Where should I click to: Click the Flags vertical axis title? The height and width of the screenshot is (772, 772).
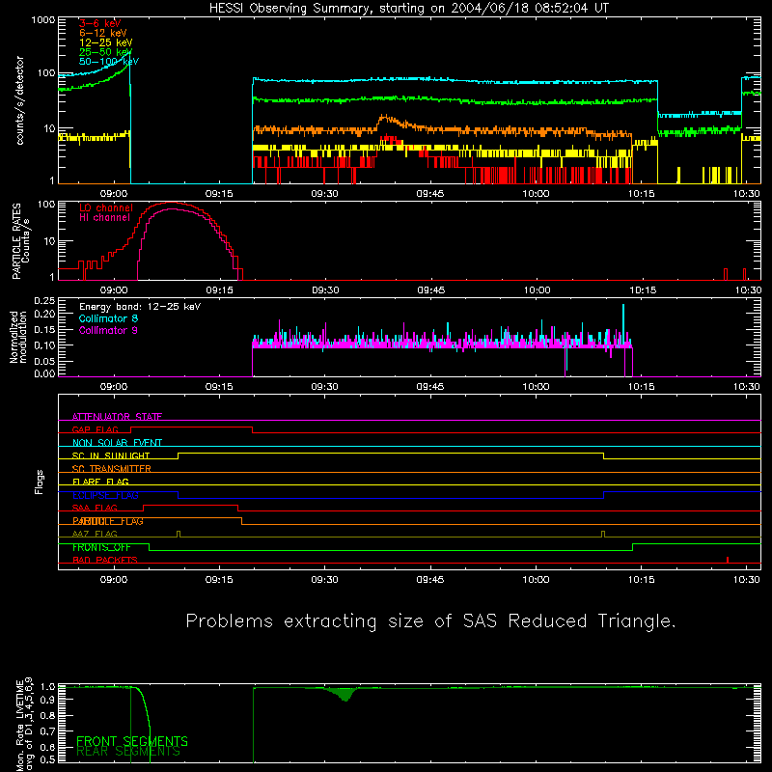40,482
